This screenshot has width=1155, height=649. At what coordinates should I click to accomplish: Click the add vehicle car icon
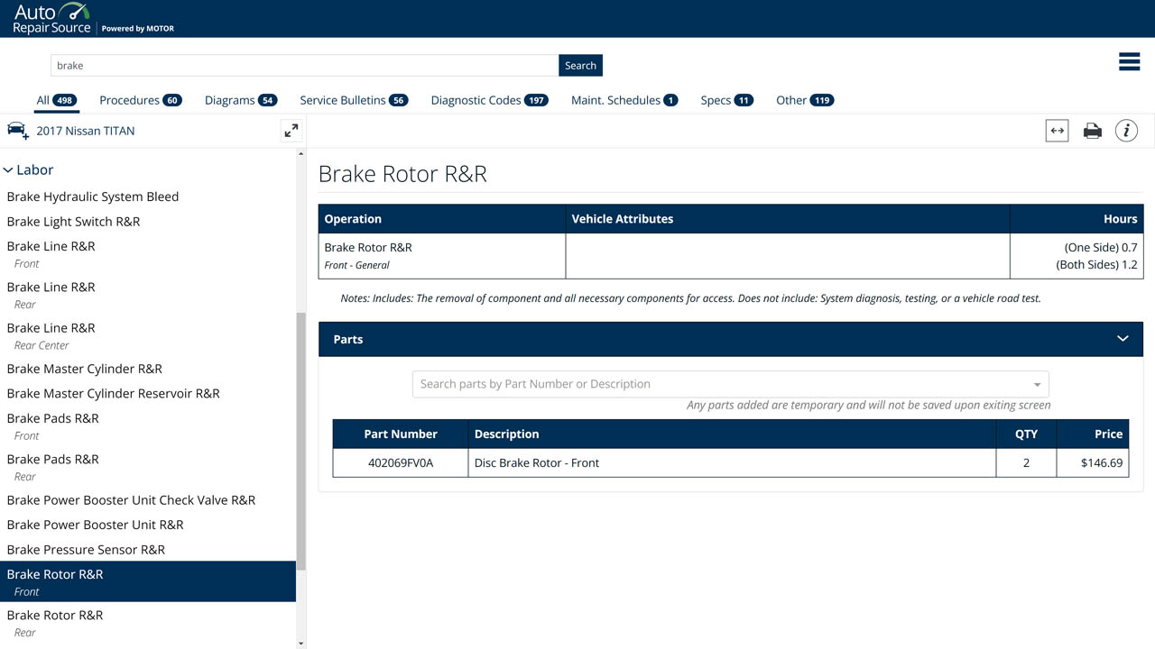(x=17, y=131)
